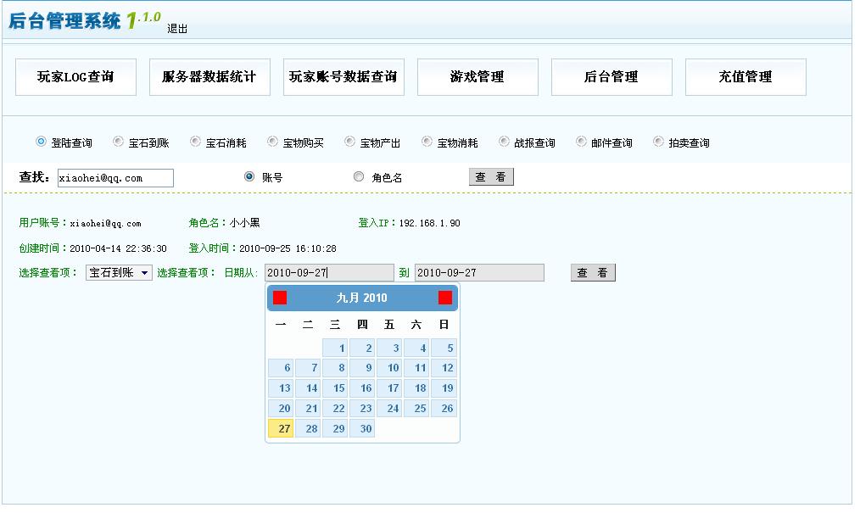Click the next month red square icon

tap(445, 298)
